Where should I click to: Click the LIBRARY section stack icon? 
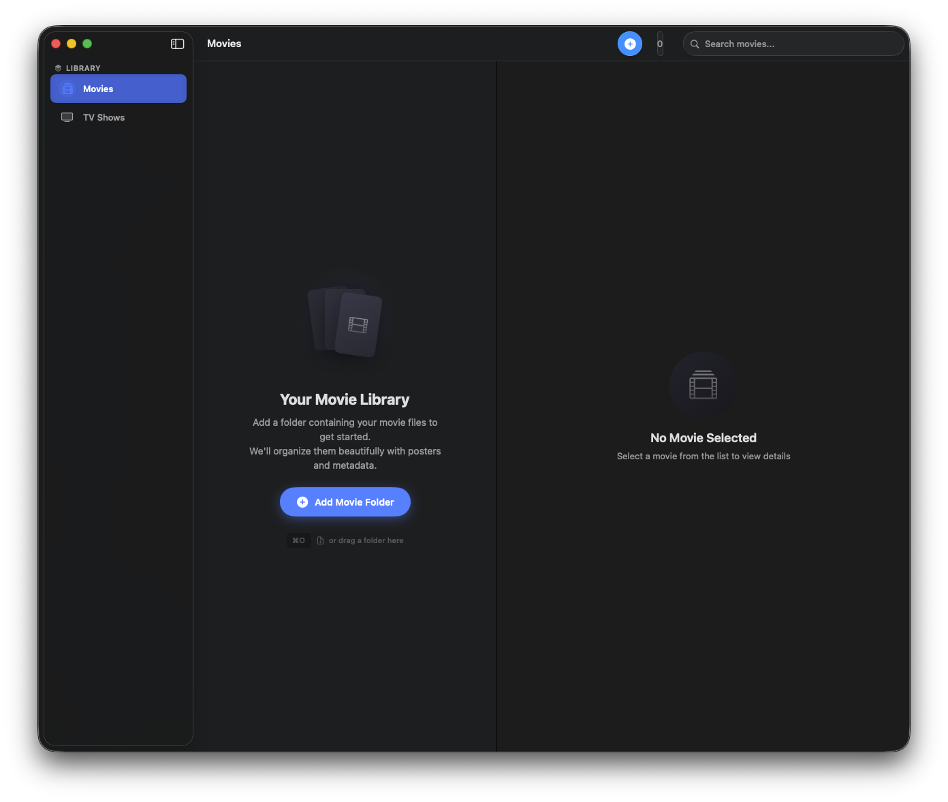point(58,68)
